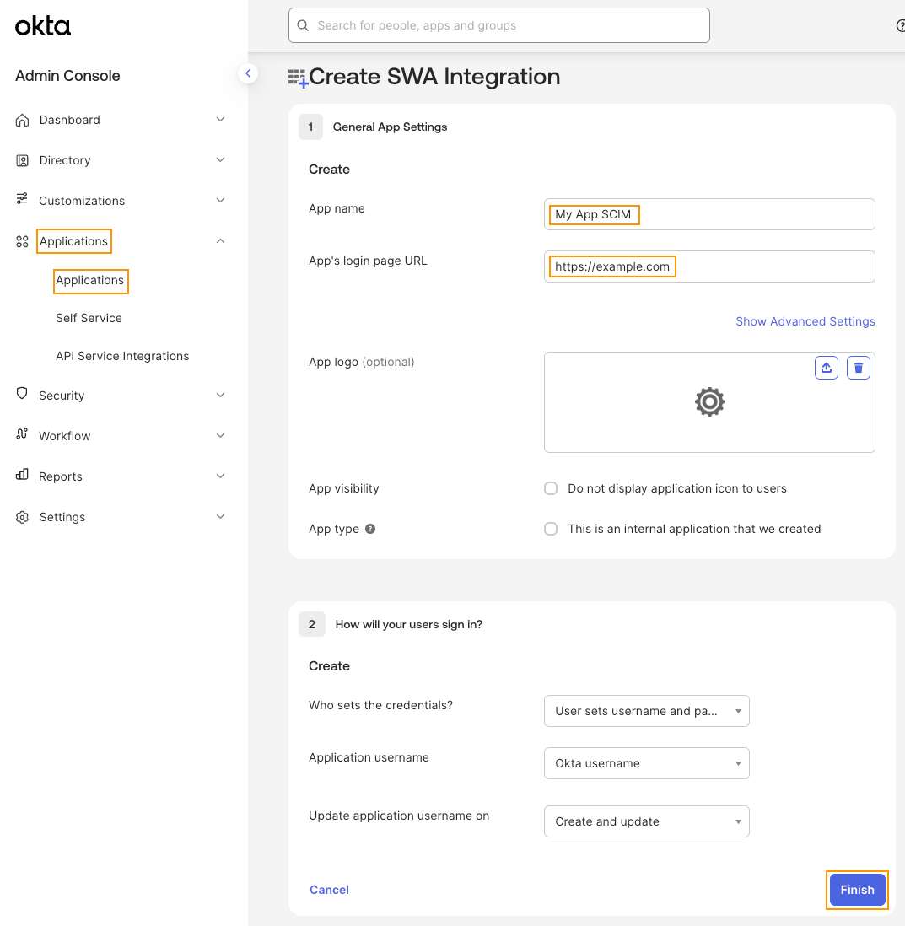Click the Cancel link
Image resolution: width=905 pixels, height=926 pixels.
click(x=329, y=890)
